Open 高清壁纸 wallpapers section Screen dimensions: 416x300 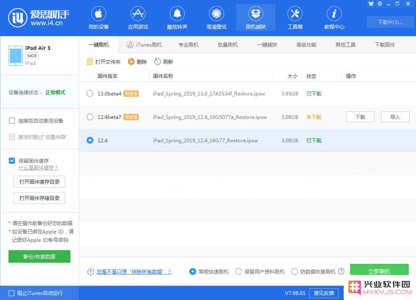tap(217, 18)
